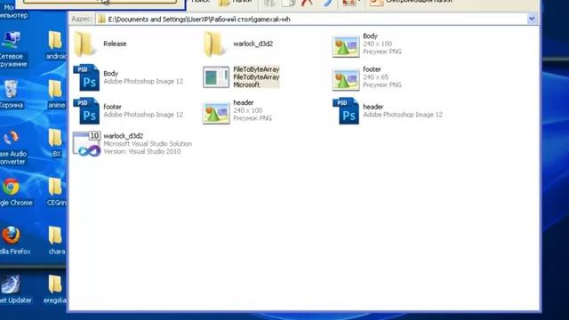Viewport: 569px width, 320px height.
Task: Select the header Photoshop PSD file
Action: 388,110
